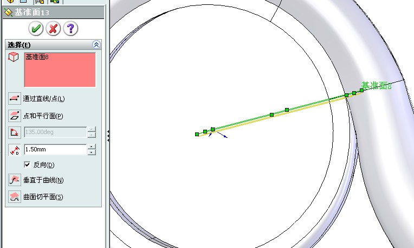Click the 曲面切平面(S) label
Screen dimensions: 414x248
point(43,197)
